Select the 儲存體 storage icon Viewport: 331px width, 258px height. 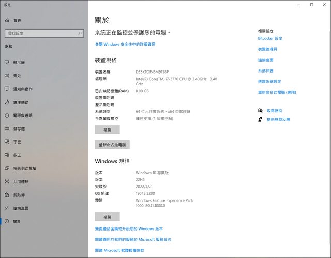point(7,128)
